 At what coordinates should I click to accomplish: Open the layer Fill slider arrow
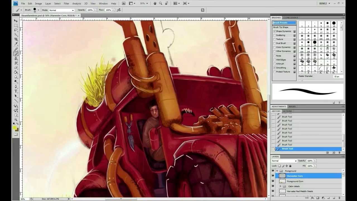315,166
